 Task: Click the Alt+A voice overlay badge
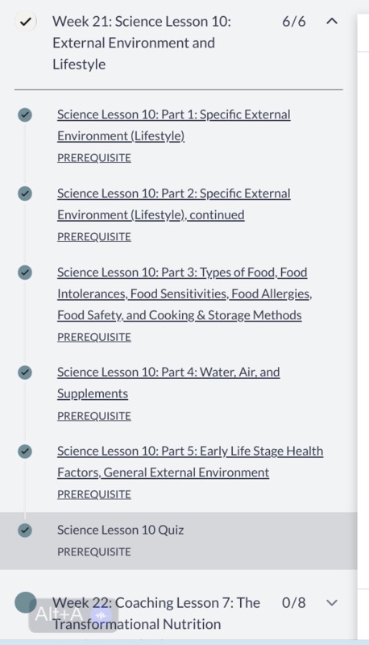pyautogui.click(x=73, y=615)
